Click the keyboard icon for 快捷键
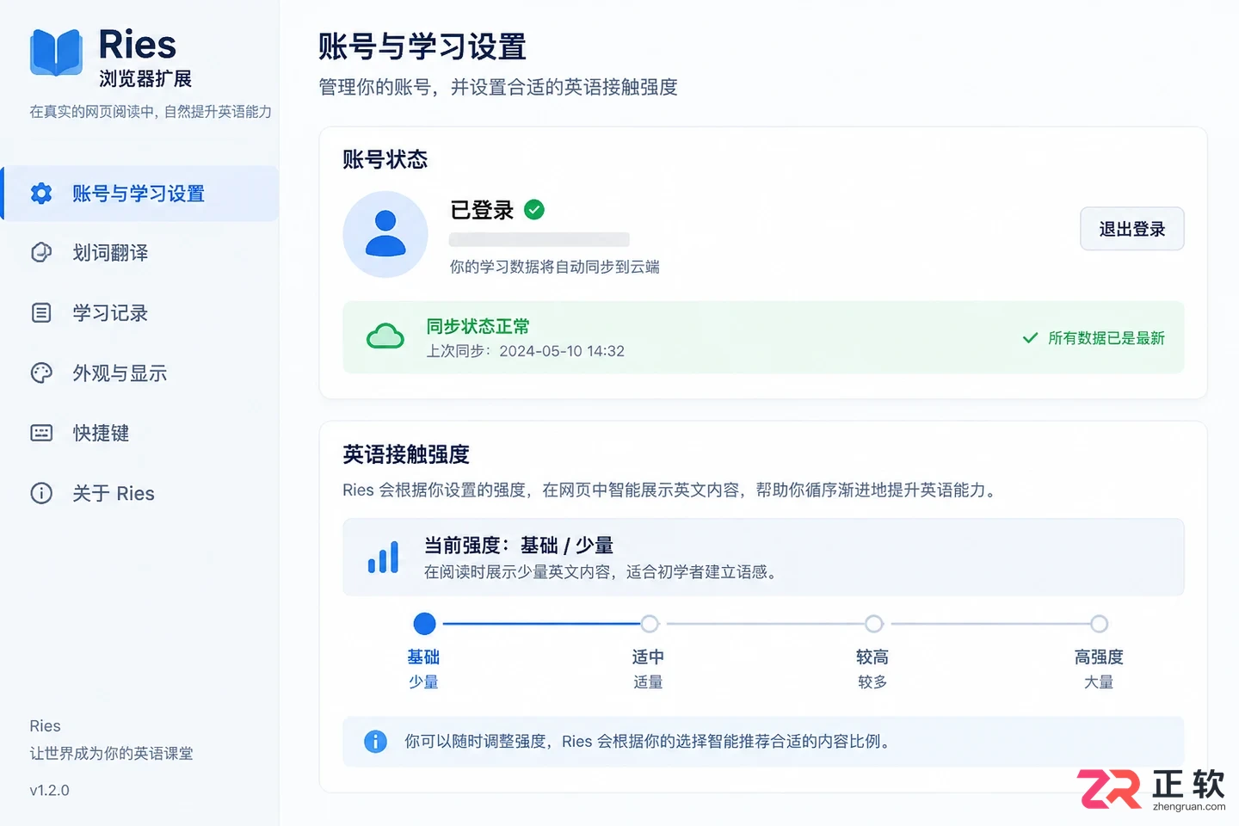1239x826 pixels. pos(41,433)
